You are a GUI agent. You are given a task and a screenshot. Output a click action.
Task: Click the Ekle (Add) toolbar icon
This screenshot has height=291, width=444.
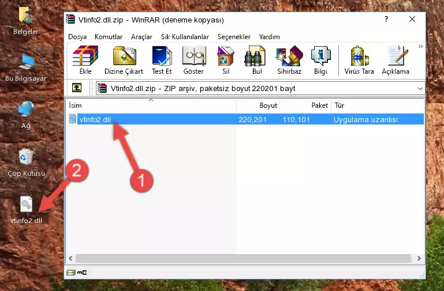(85, 60)
